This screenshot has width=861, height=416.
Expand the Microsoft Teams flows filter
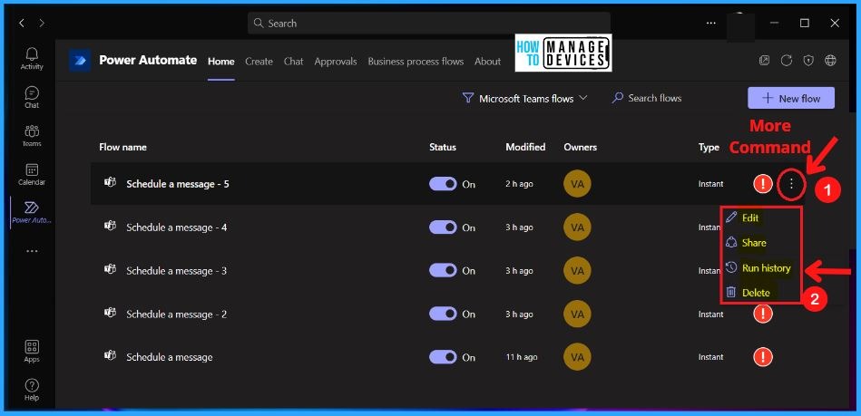click(x=525, y=98)
